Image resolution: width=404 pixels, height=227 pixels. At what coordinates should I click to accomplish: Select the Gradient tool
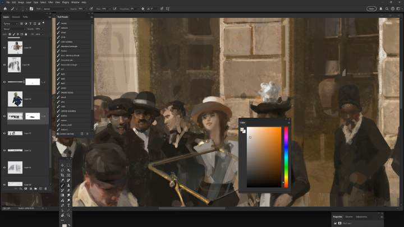click(x=62, y=196)
